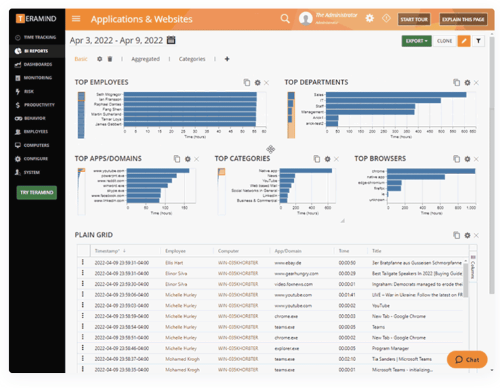Open Employees in sidebar
The height and width of the screenshot is (388, 500).
click(x=37, y=132)
